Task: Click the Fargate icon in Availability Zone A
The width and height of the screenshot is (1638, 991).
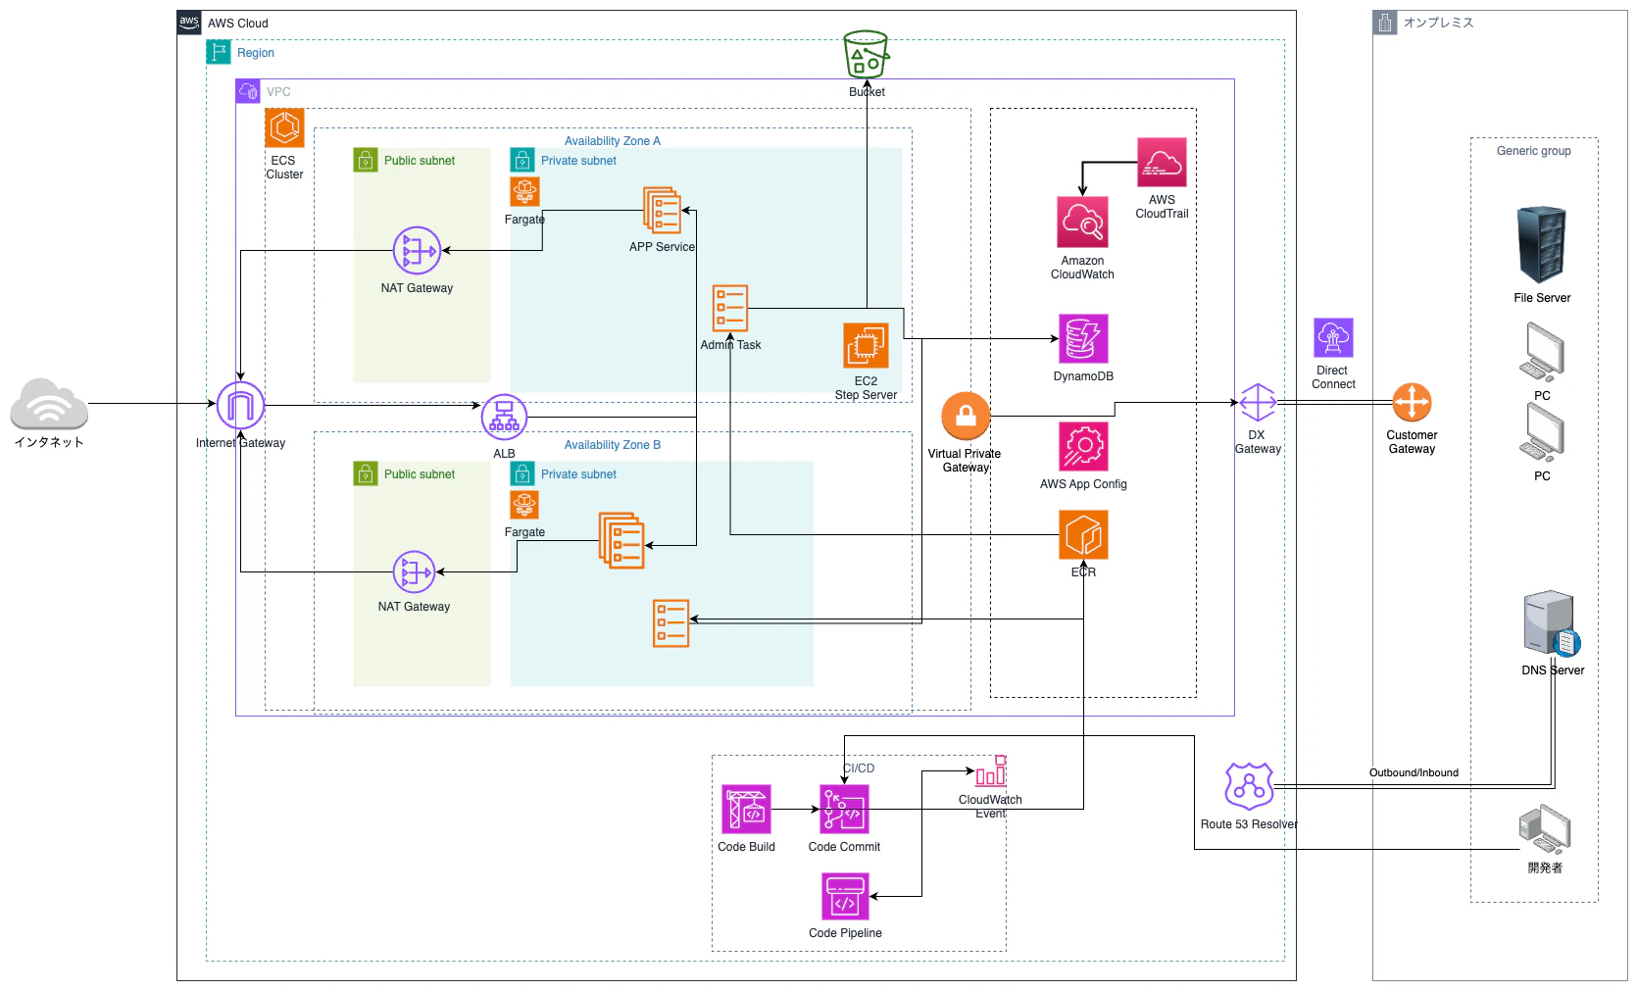Action: (524, 192)
